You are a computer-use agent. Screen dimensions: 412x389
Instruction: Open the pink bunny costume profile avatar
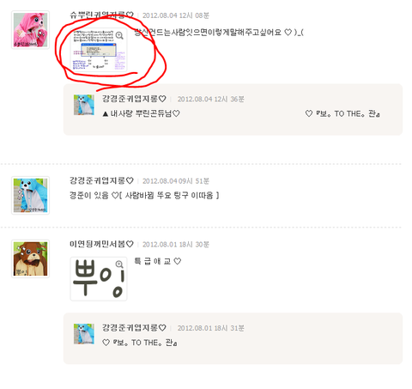click(x=30, y=30)
